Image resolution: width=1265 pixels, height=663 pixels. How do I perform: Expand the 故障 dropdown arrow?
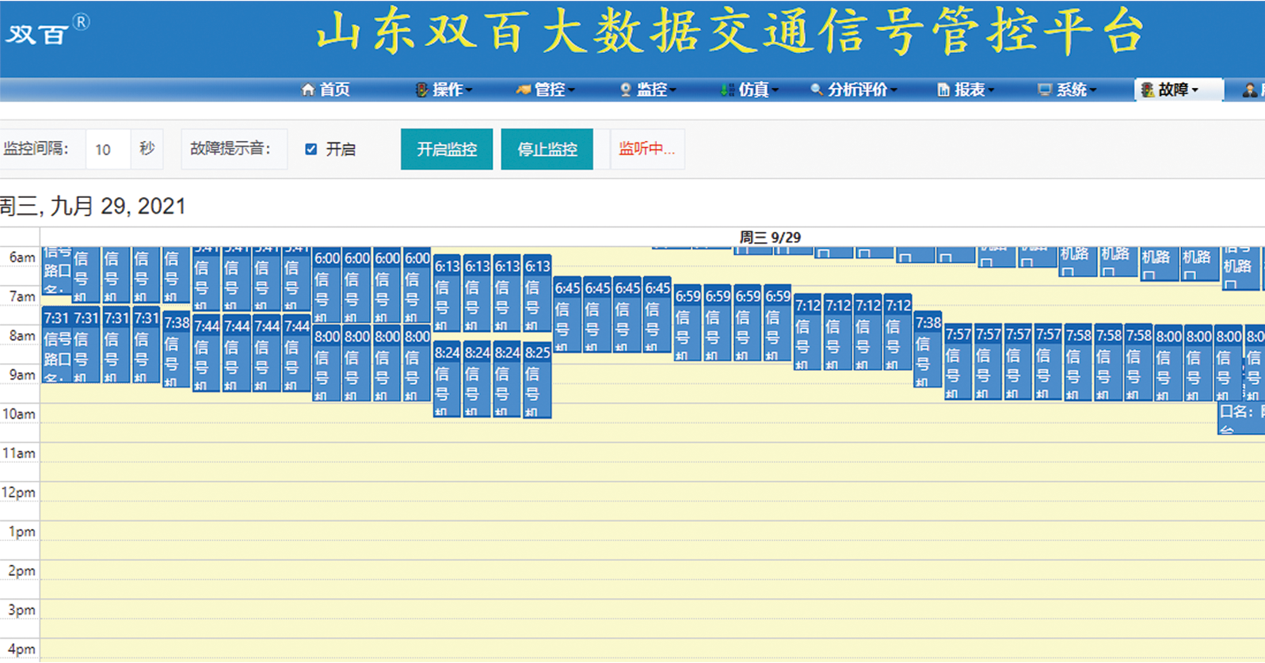point(1195,90)
